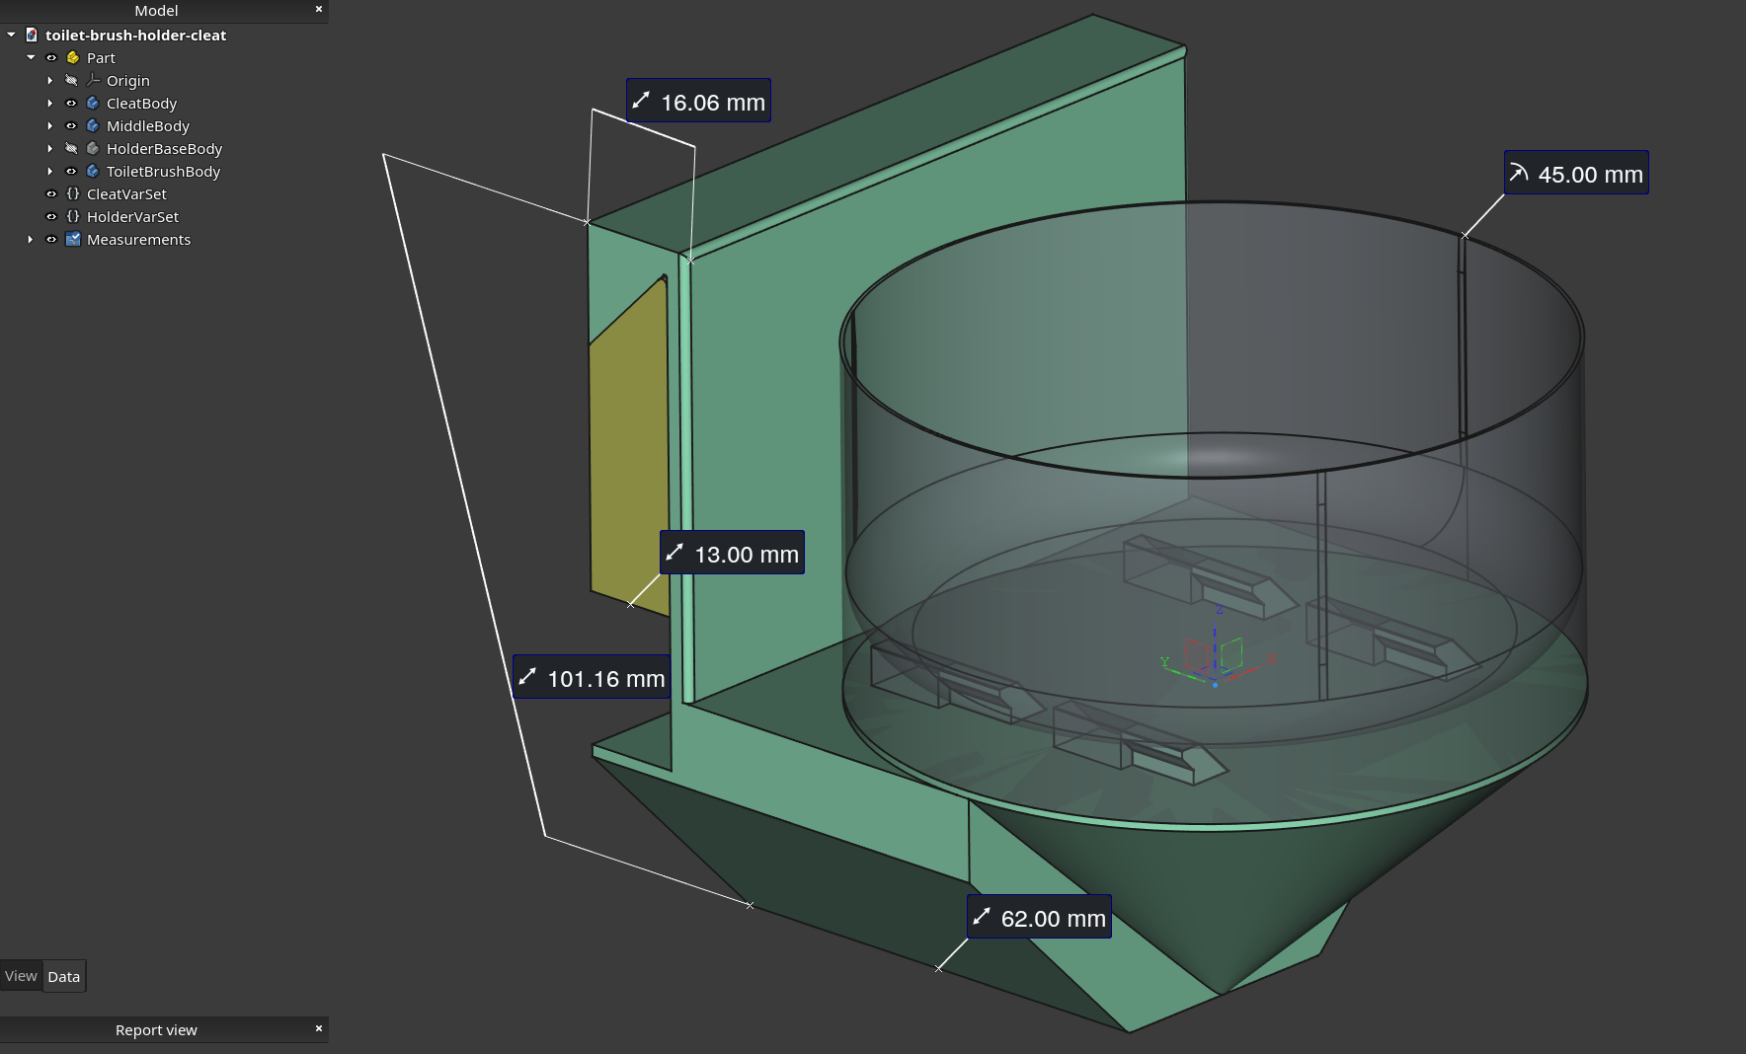1746x1054 pixels.
Task: Toggle visibility of the Part item
Action: click(x=51, y=57)
